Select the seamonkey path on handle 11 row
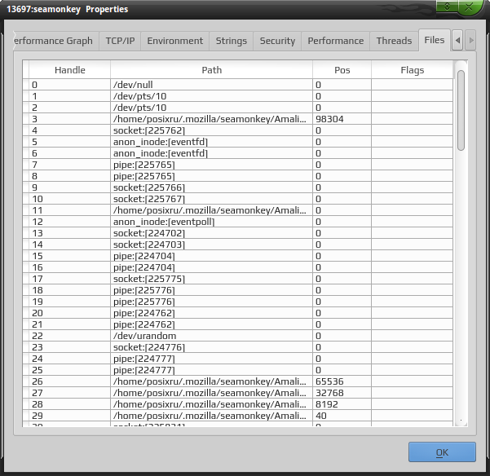Screen dimensions: 490x476 (x=210, y=210)
